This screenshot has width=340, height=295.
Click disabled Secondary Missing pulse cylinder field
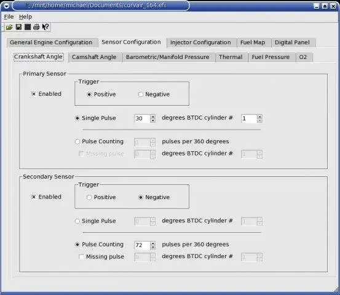coord(249,257)
